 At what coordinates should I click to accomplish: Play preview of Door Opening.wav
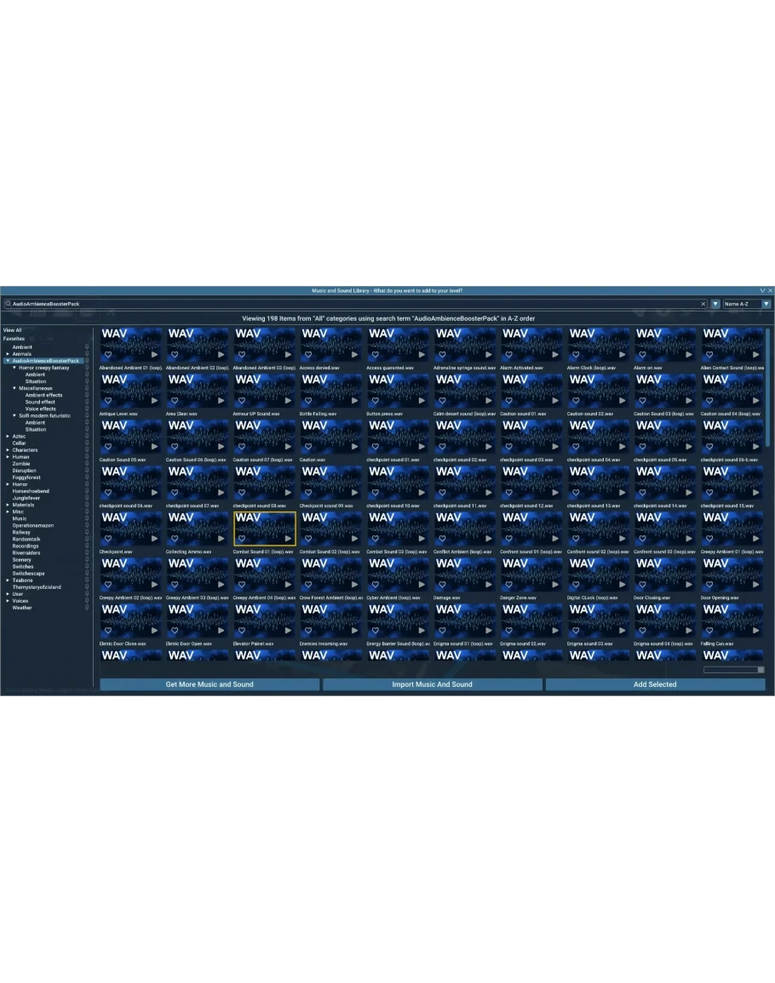coord(757,584)
